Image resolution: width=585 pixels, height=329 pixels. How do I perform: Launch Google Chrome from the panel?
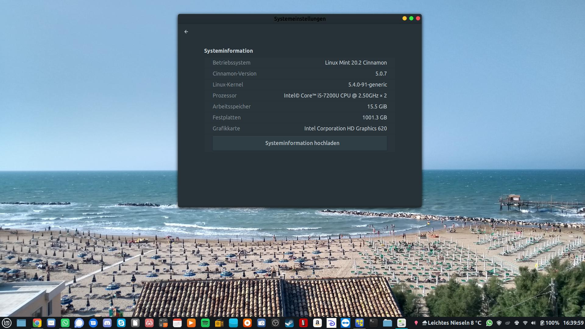click(x=37, y=323)
